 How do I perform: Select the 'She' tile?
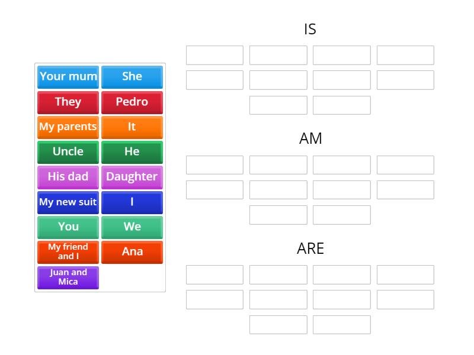(x=132, y=77)
